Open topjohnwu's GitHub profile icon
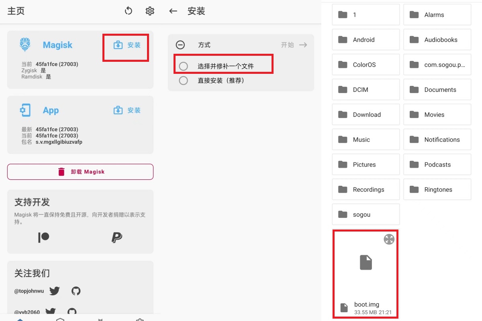Screen dimensions: 482x321 76,291
